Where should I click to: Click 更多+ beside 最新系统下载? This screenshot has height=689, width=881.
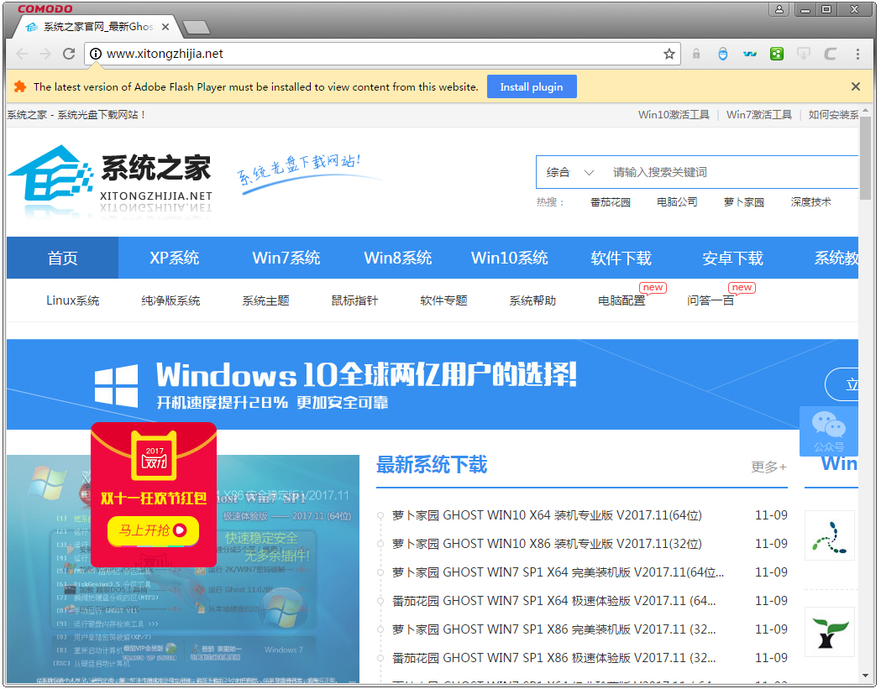pos(769,467)
